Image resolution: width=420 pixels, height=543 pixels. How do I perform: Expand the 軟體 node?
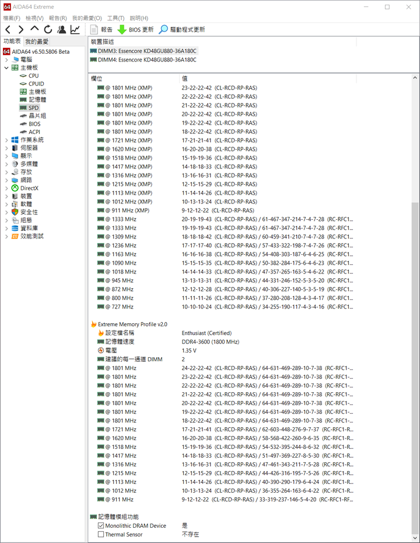(6, 204)
